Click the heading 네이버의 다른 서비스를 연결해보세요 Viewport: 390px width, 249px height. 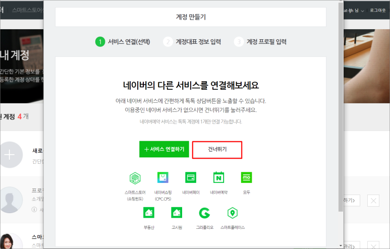191,85
